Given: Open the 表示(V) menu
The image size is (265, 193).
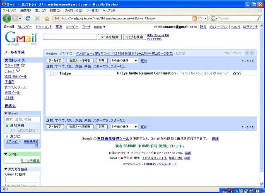Looking at the screenshot, I should 40,10.
